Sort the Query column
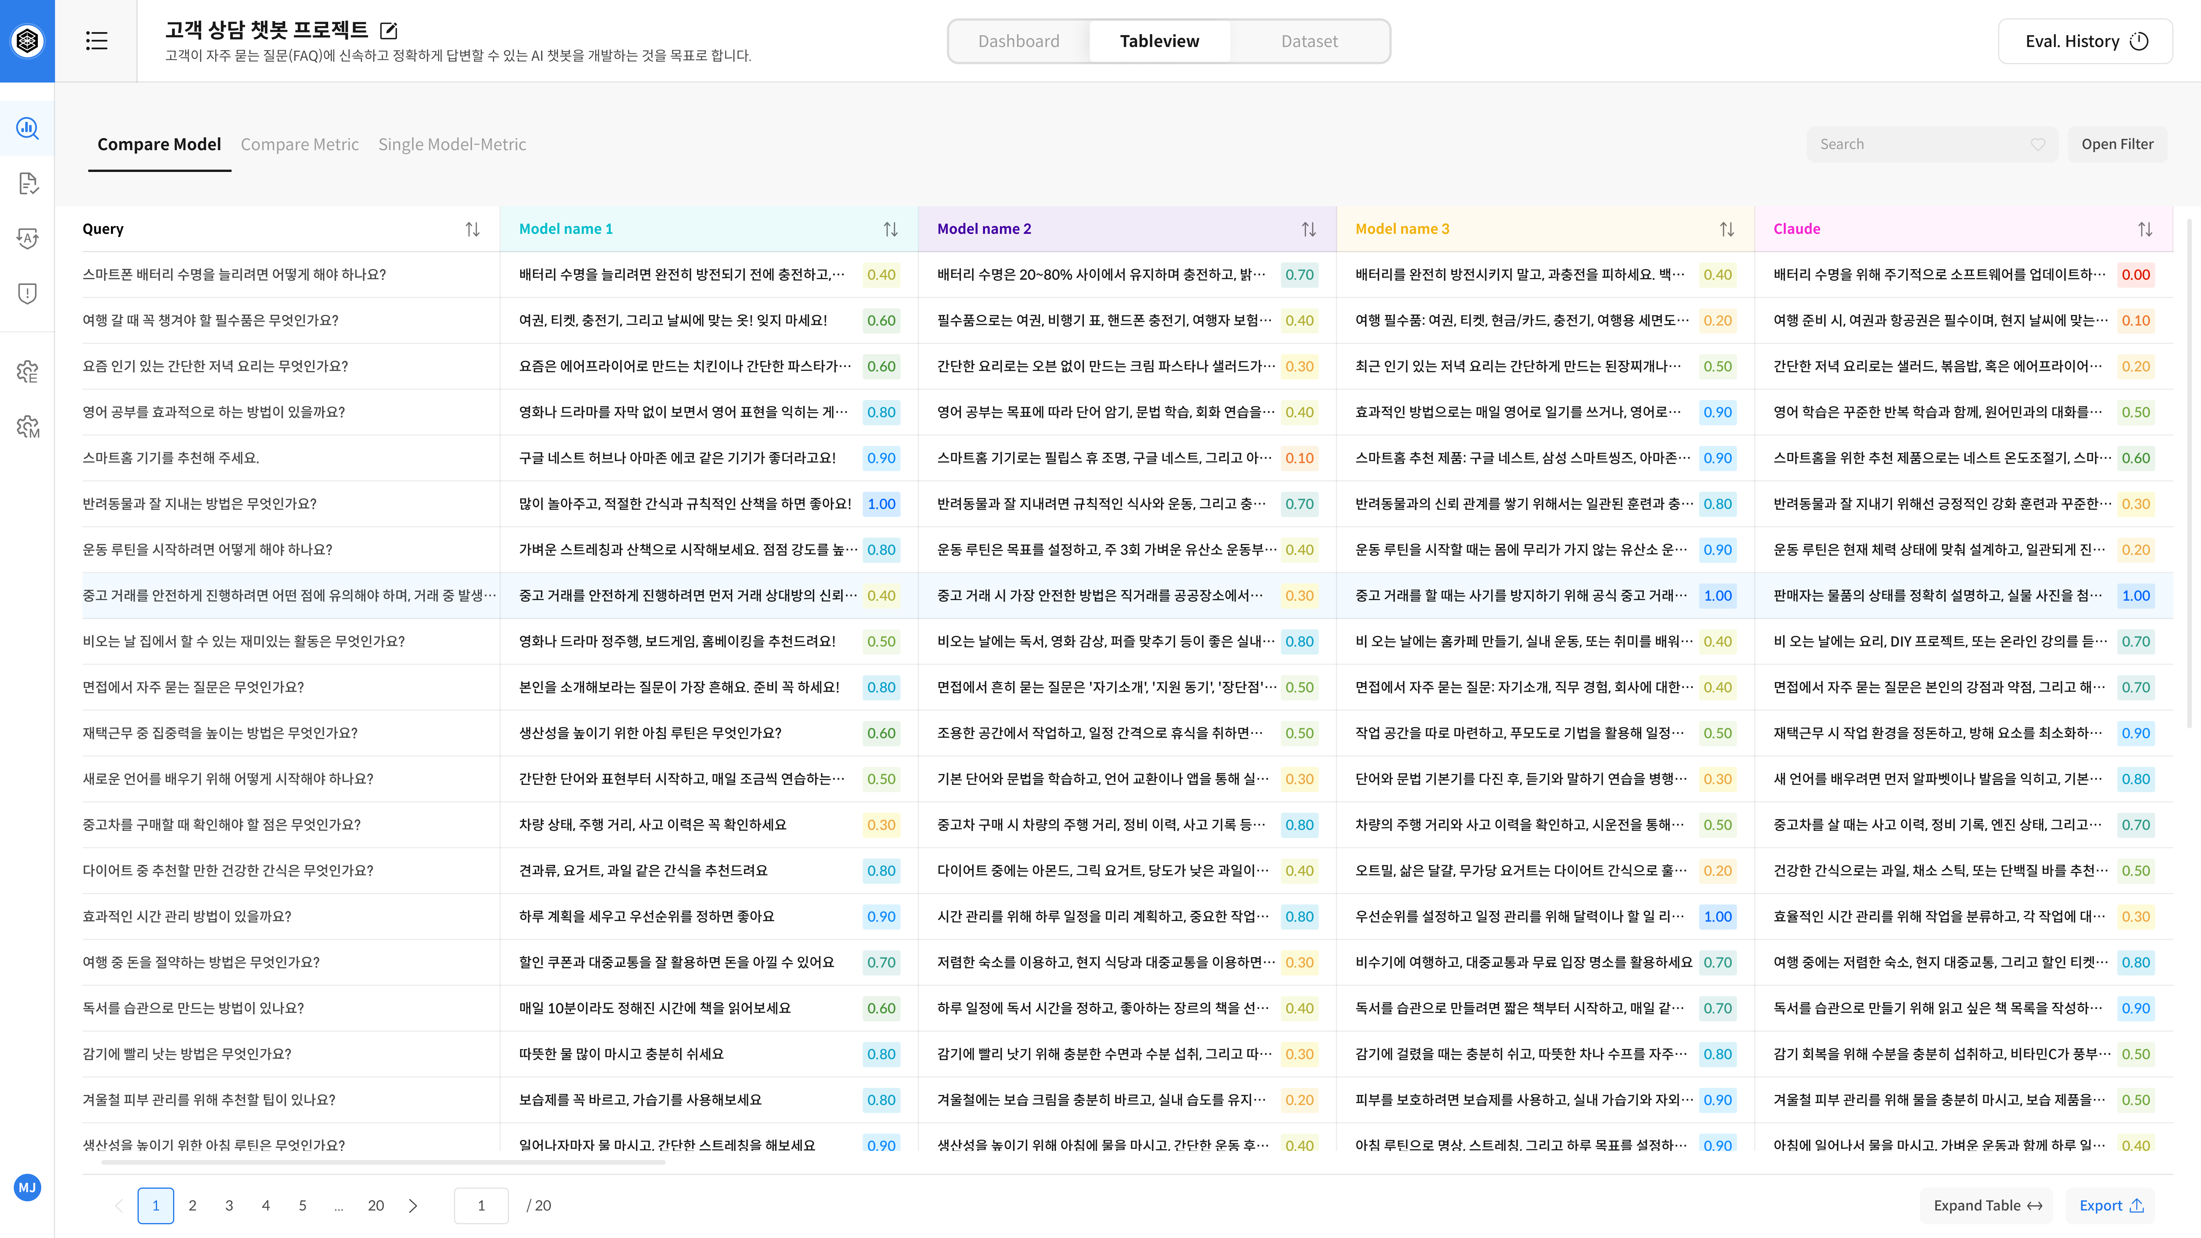Viewport: 2201px width, 1238px height. (x=473, y=229)
